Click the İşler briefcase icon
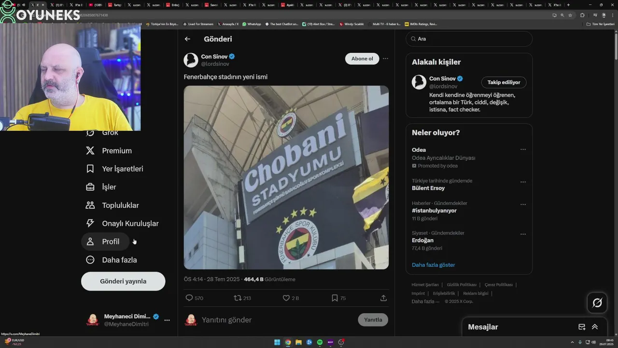 tap(90, 187)
